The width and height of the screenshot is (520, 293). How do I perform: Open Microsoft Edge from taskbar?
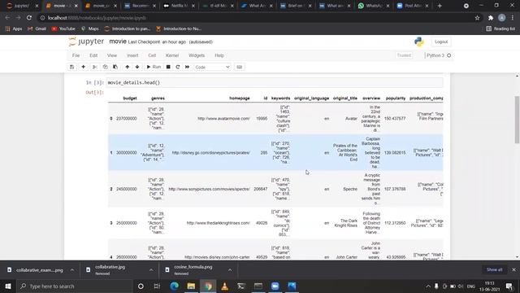pyautogui.click(x=174, y=286)
